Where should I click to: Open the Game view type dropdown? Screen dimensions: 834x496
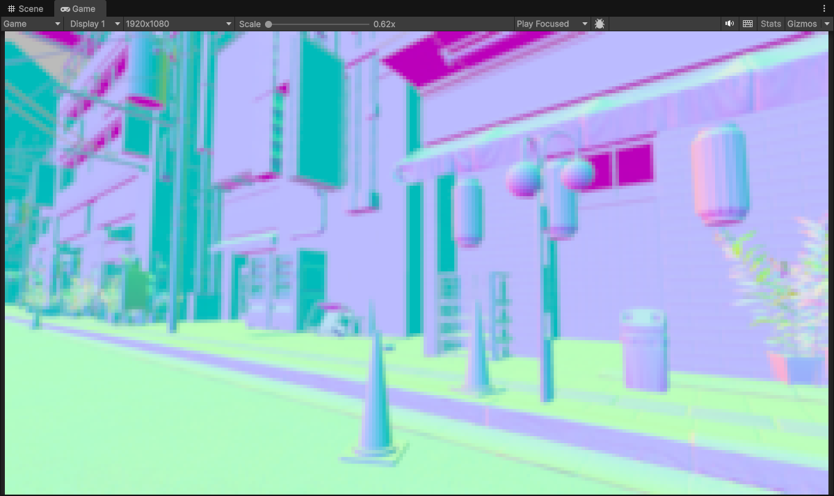tap(33, 24)
